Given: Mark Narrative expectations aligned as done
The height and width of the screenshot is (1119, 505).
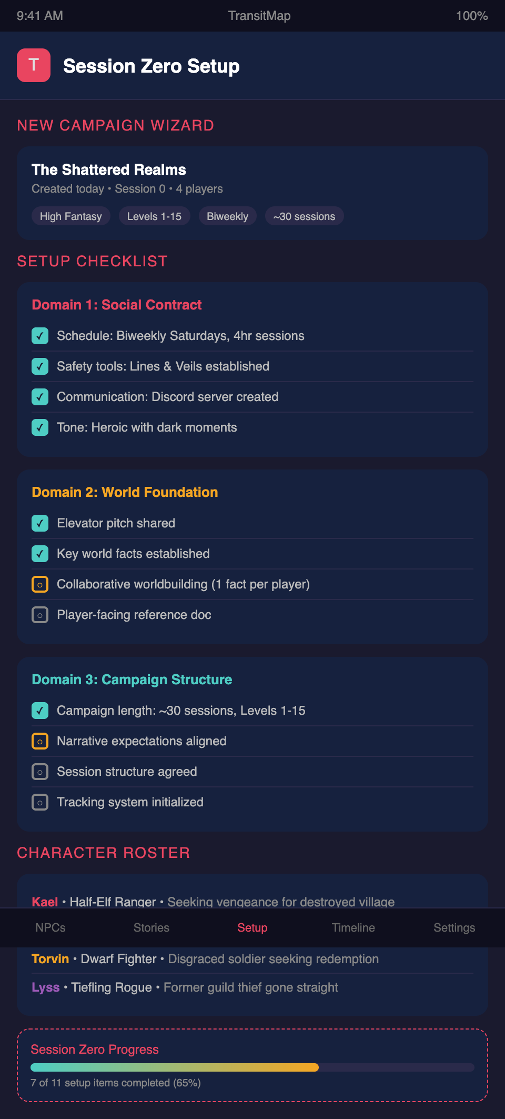Looking at the screenshot, I should (x=40, y=741).
